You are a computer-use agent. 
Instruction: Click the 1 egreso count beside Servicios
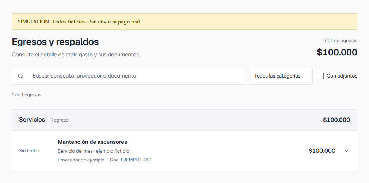(60, 120)
